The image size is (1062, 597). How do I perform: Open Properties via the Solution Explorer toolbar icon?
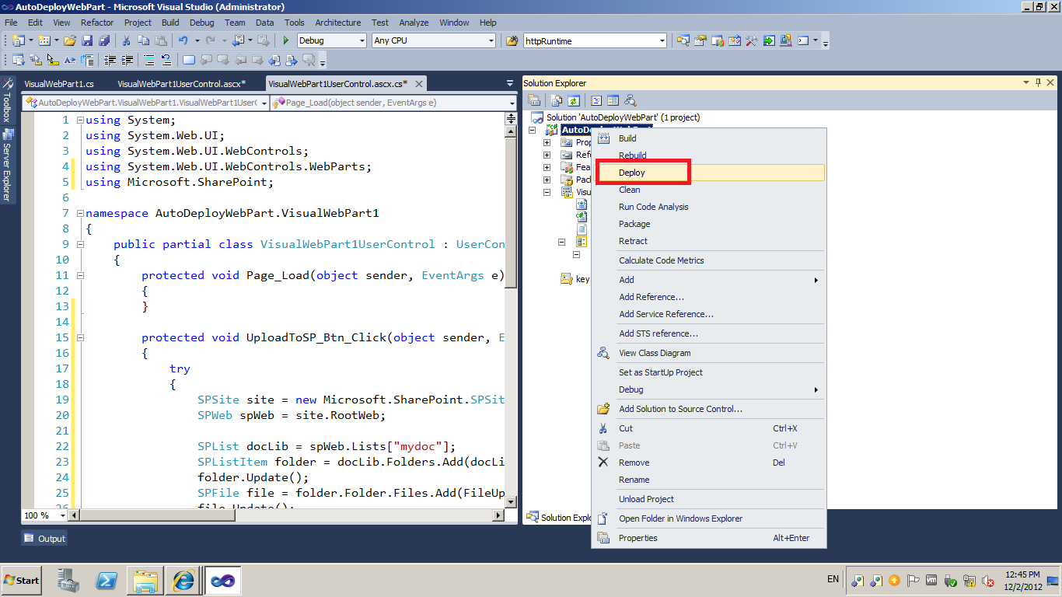tap(534, 100)
